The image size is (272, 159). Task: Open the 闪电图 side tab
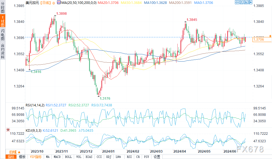pos(3,35)
